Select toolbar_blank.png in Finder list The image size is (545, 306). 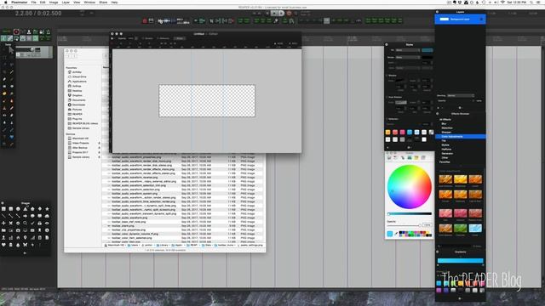pyautogui.click(x=123, y=225)
